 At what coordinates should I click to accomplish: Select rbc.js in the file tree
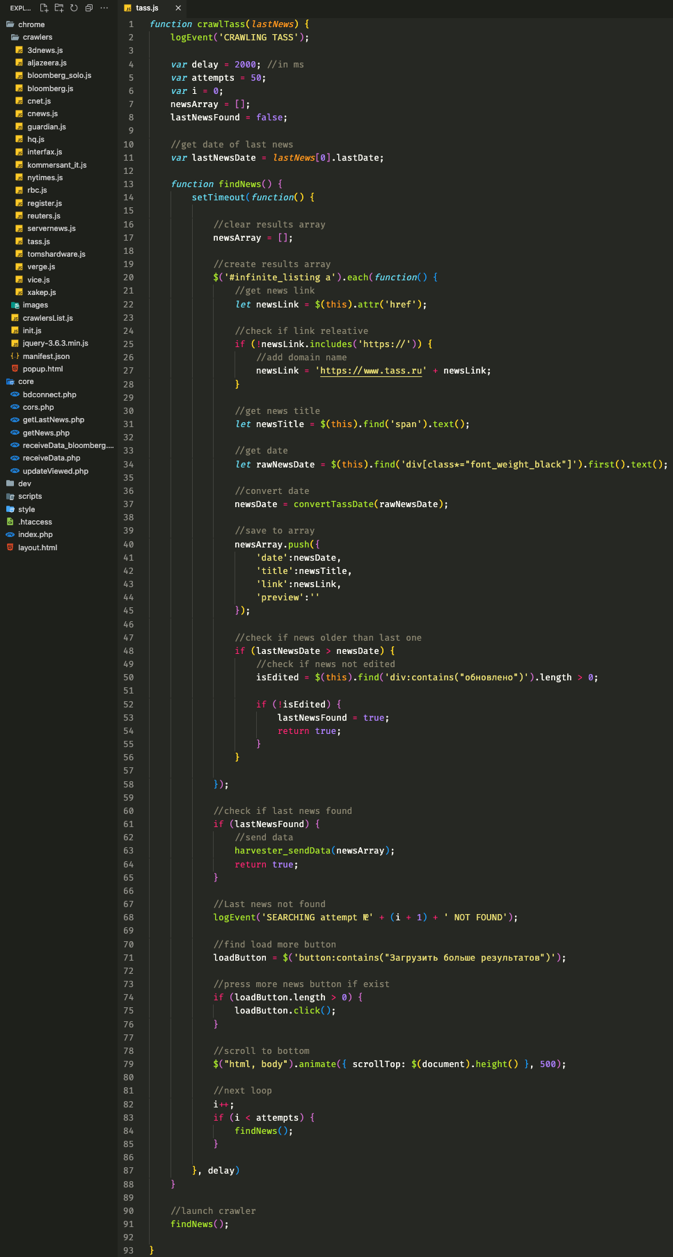click(37, 190)
